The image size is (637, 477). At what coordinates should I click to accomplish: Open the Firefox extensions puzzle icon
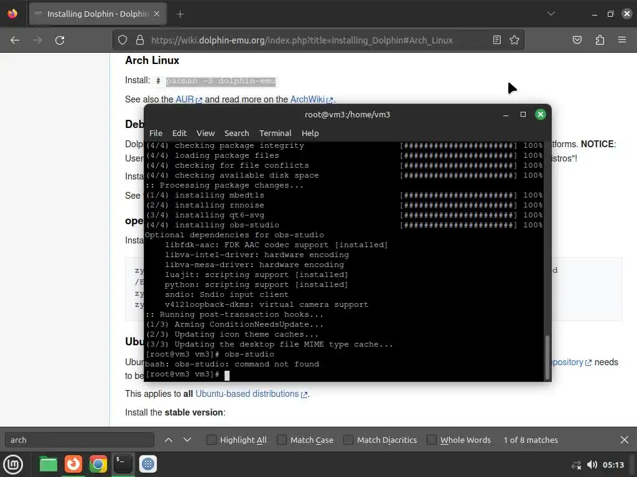[x=600, y=40]
